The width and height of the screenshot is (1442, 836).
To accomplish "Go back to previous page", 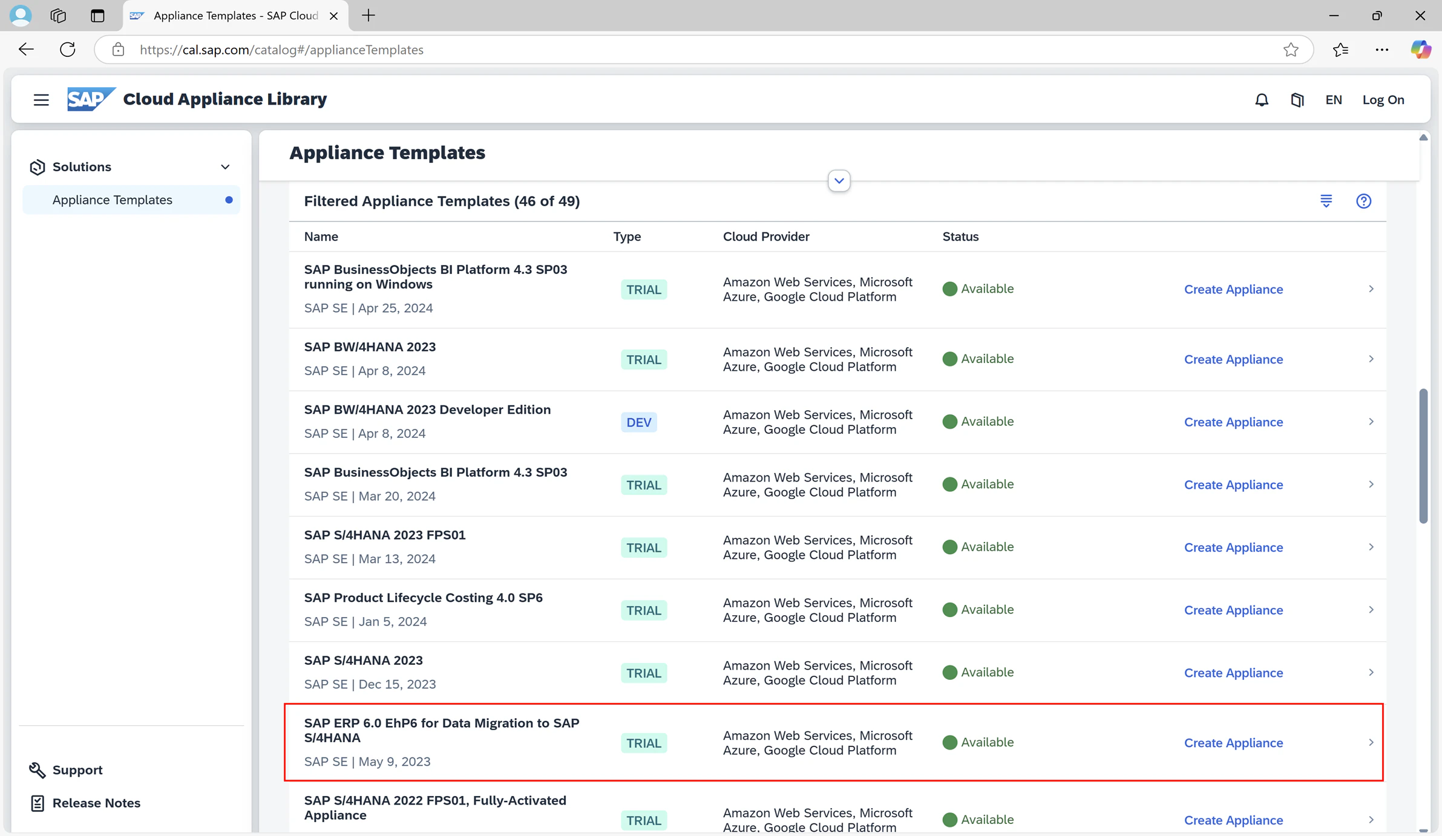I will [x=26, y=50].
